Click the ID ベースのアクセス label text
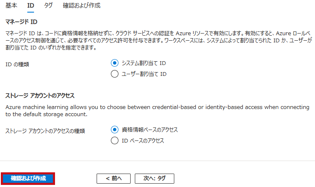The height and width of the screenshot is (187, 315). pos(143,140)
